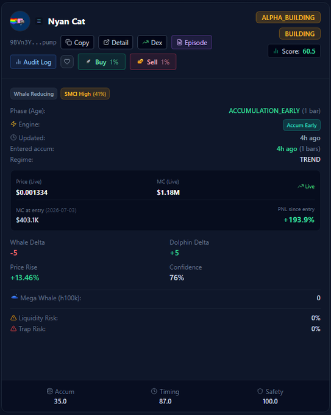The width and height of the screenshot is (331, 415).
Task: Click the Dolphin Delta value +5
Action: pos(174,253)
